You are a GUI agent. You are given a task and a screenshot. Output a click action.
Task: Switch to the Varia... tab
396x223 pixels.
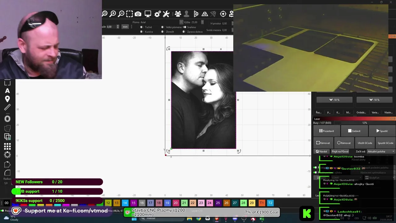point(375,112)
